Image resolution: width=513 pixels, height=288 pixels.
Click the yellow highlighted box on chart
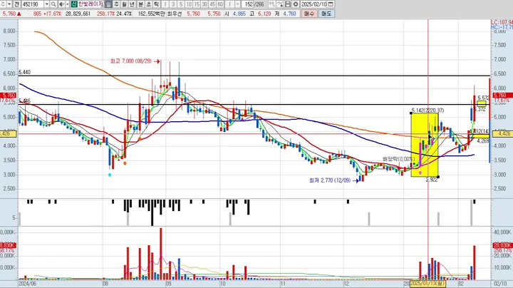coord(425,145)
